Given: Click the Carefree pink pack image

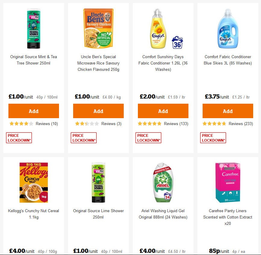Looking at the screenshot, I should (228, 182).
